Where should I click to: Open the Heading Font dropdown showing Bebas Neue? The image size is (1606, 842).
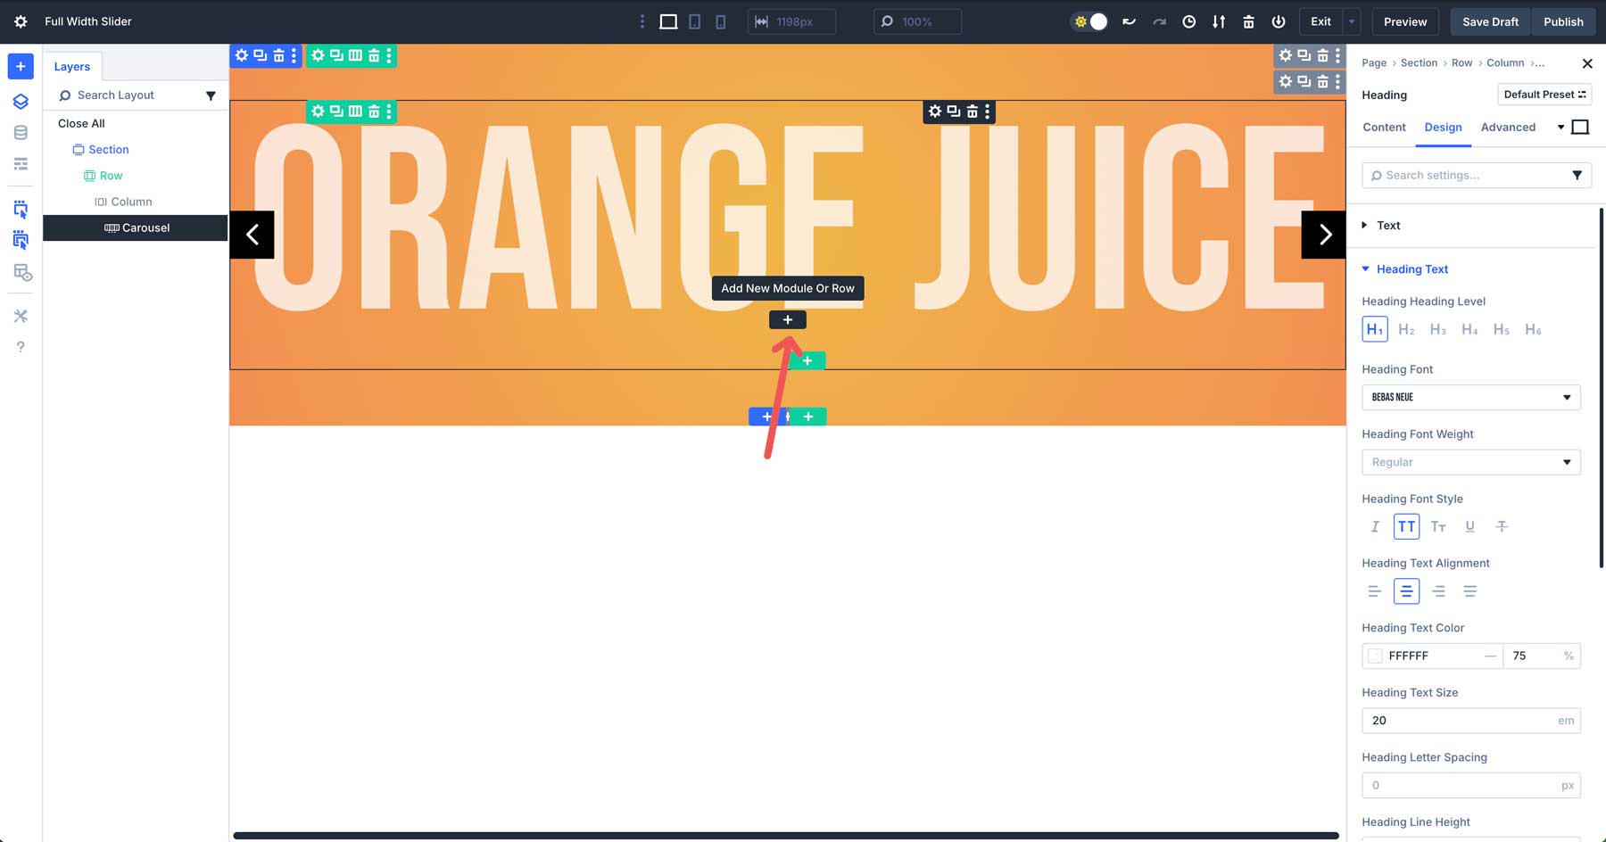pyautogui.click(x=1470, y=397)
